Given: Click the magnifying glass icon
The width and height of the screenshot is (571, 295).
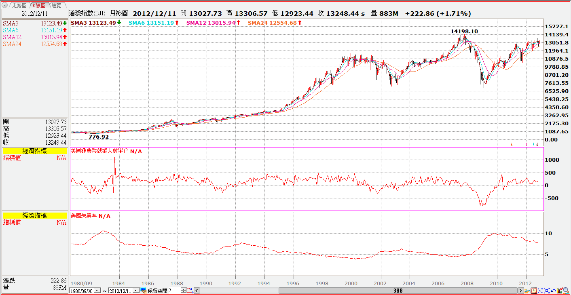Looking at the screenshot, I should pos(566,291).
